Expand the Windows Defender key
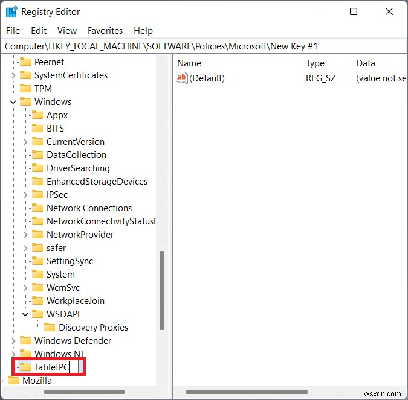Screen dimensions: 408x400 click(x=13, y=341)
